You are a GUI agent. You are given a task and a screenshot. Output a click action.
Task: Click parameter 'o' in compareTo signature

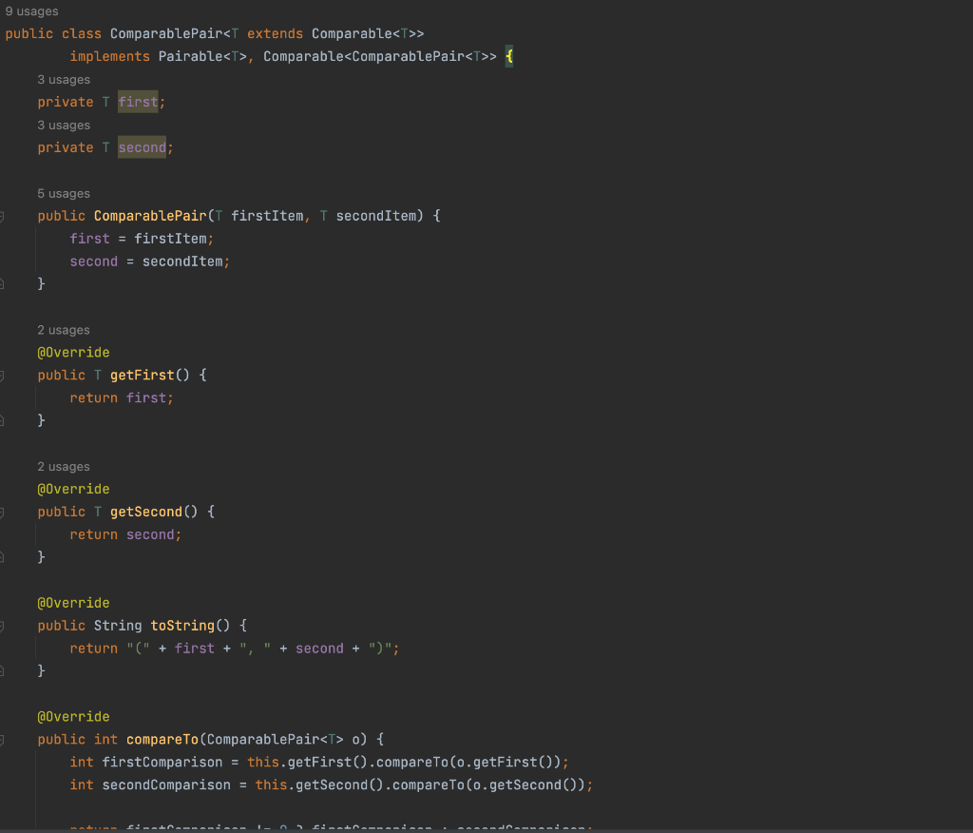click(355, 739)
